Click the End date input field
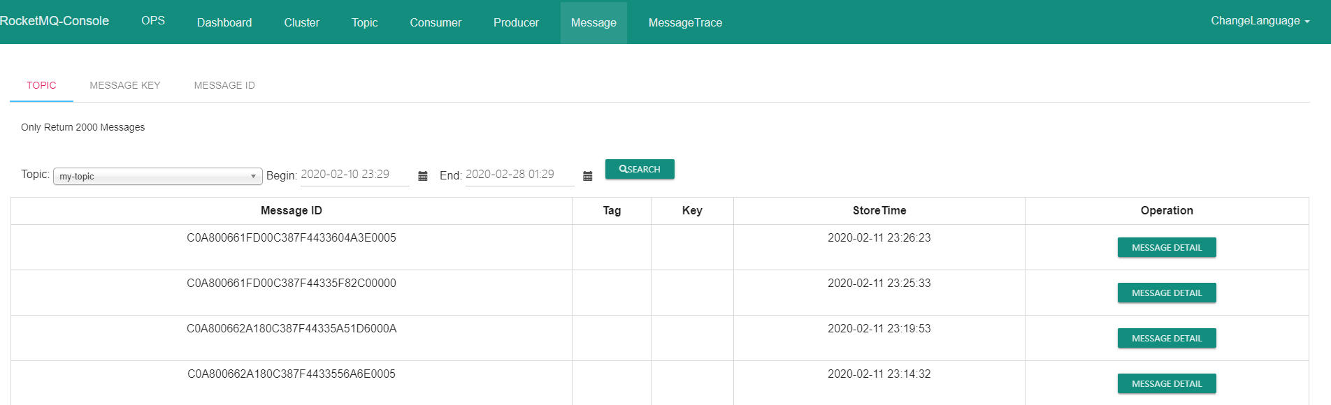Screen dimensions: 1331x405 (x=520, y=175)
